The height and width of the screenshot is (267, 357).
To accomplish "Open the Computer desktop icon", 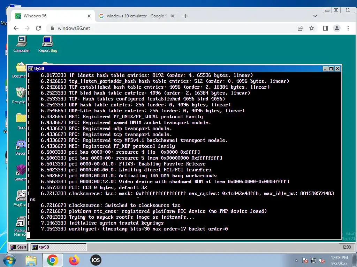I will pyautogui.click(x=21, y=44).
